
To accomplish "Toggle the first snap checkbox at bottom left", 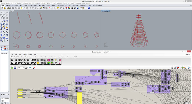I will pyautogui.click(x=2, y=94).
